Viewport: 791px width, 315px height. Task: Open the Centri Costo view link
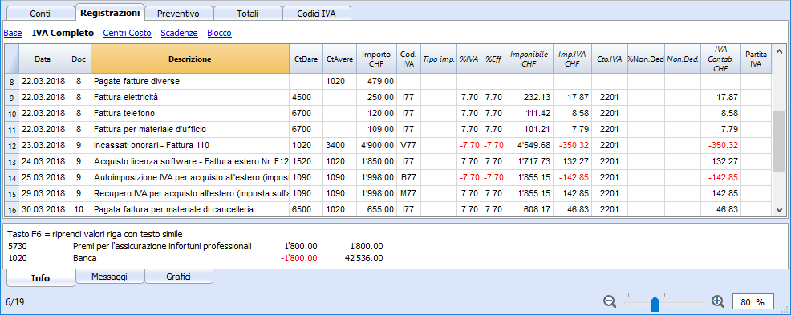pyautogui.click(x=127, y=34)
